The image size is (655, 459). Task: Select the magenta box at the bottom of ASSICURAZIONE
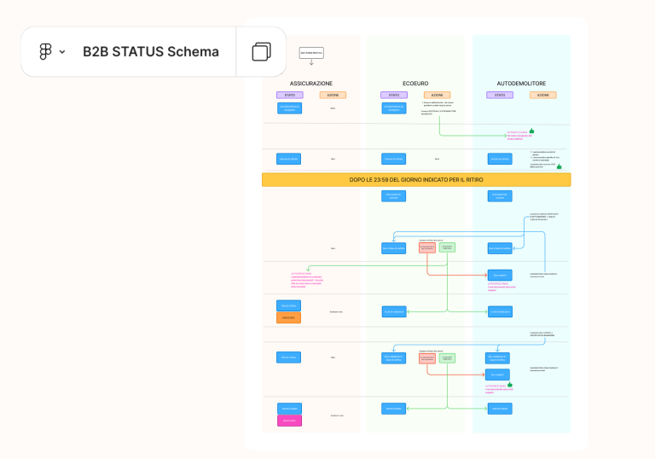click(289, 420)
